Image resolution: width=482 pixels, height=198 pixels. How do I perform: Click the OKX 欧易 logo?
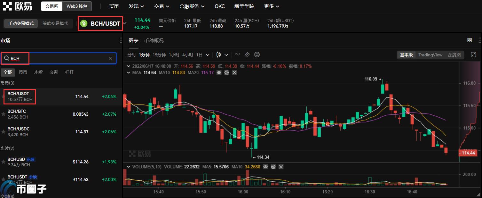pos(17,6)
